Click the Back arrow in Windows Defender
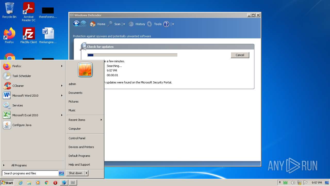The image size is (330, 186). click(76, 24)
